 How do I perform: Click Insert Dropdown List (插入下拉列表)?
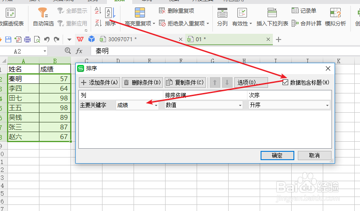pos(272,17)
